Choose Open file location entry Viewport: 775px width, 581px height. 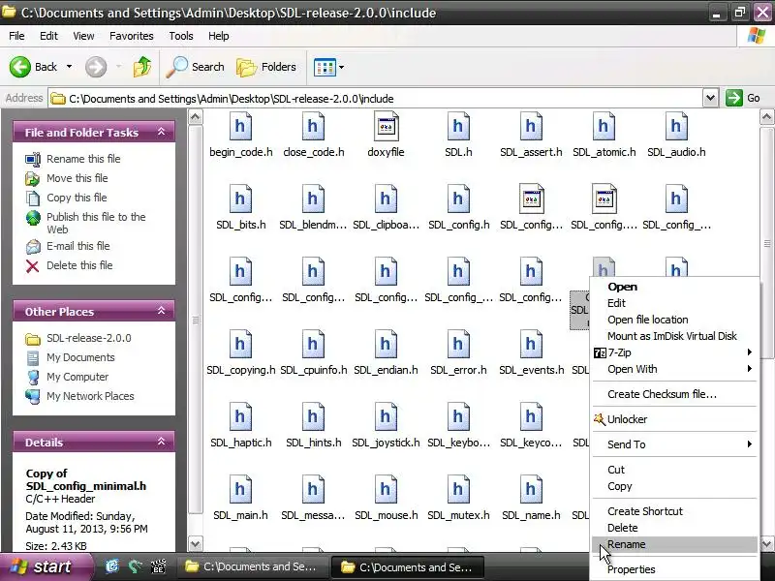tap(674, 320)
